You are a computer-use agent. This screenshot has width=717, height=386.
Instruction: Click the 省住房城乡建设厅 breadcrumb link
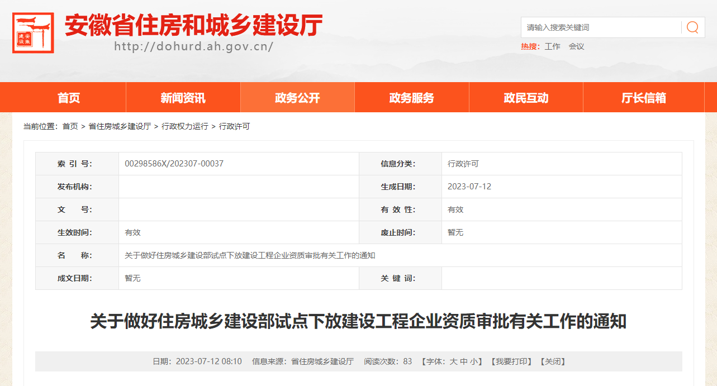click(120, 126)
